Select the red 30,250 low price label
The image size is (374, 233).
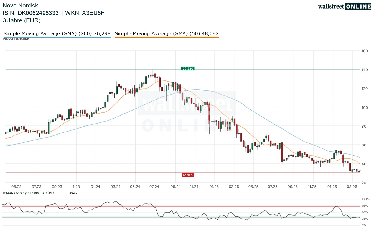(187, 175)
